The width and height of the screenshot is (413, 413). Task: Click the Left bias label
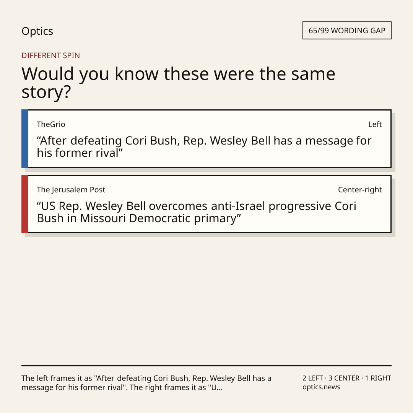[x=375, y=124]
